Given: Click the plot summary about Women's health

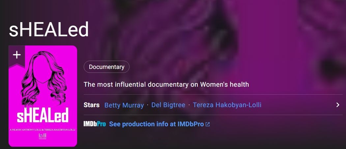Looking at the screenshot, I should [166, 84].
